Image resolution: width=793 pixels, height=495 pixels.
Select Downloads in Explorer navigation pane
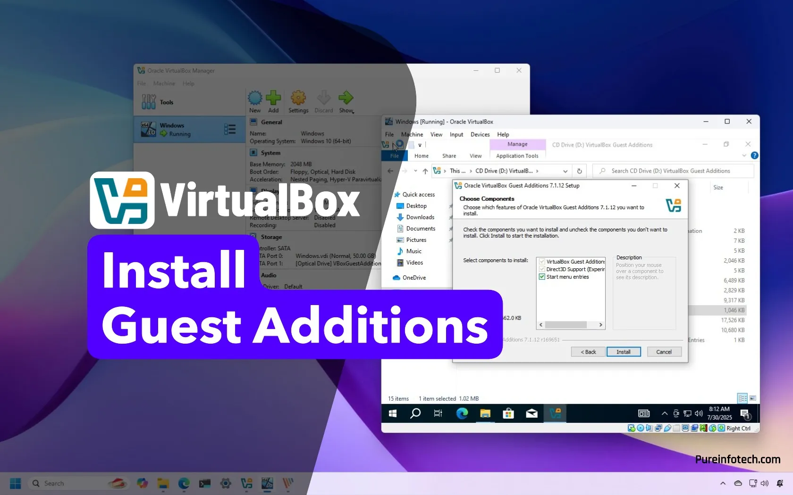coord(420,217)
